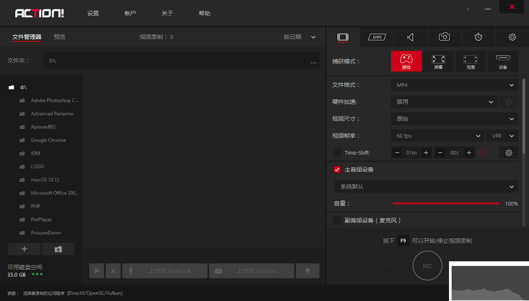Click the red Time-Shift info icon
The height and width of the screenshot is (301, 529).
pos(482,153)
